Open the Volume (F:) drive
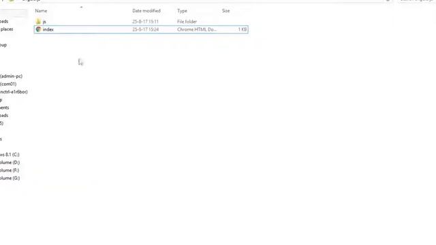436x245 pixels. click(10, 170)
